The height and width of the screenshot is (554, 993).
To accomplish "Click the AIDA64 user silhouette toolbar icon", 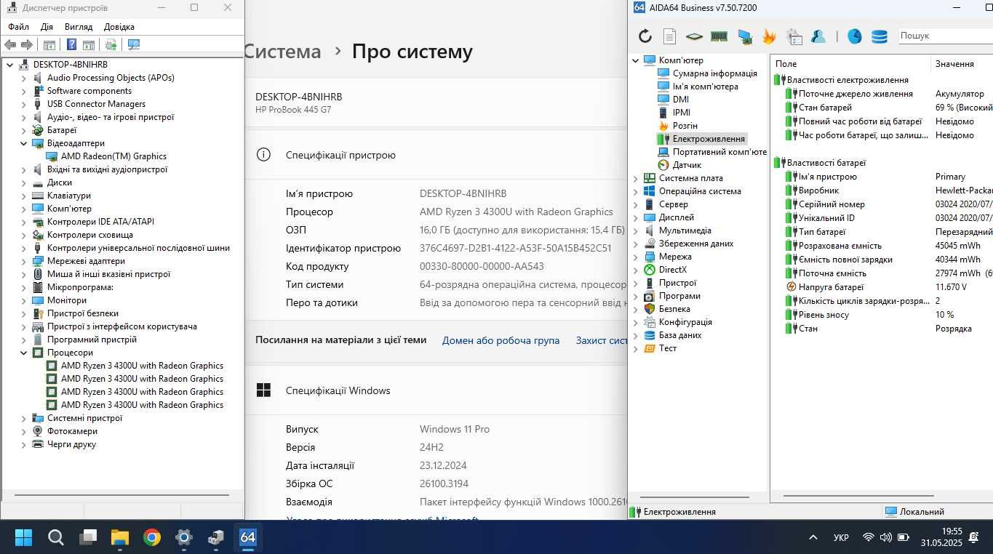I will click(818, 36).
